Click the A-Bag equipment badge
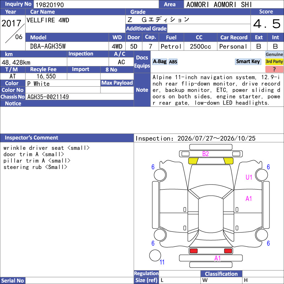Viewport: 284px width, 284px height. click(x=159, y=62)
